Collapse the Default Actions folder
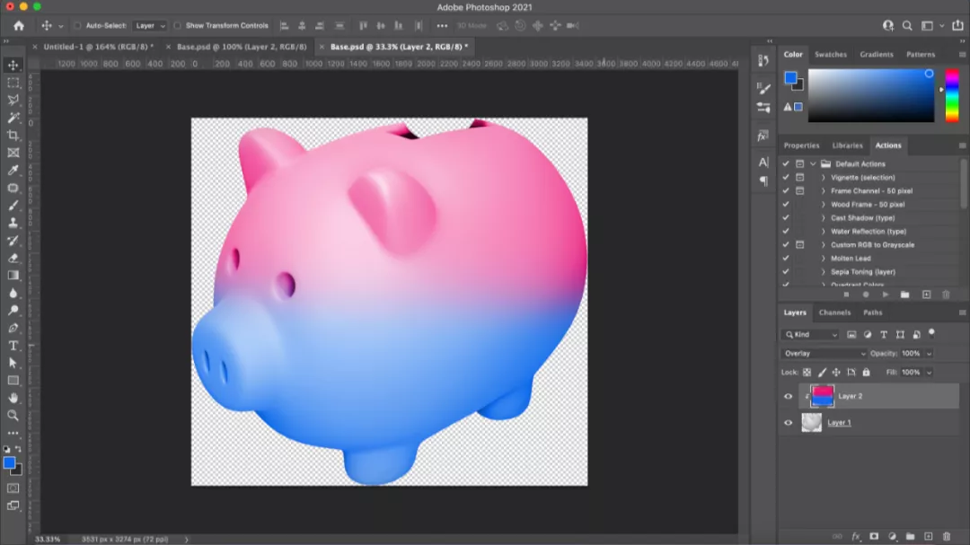This screenshot has width=970, height=545. click(x=813, y=164)
